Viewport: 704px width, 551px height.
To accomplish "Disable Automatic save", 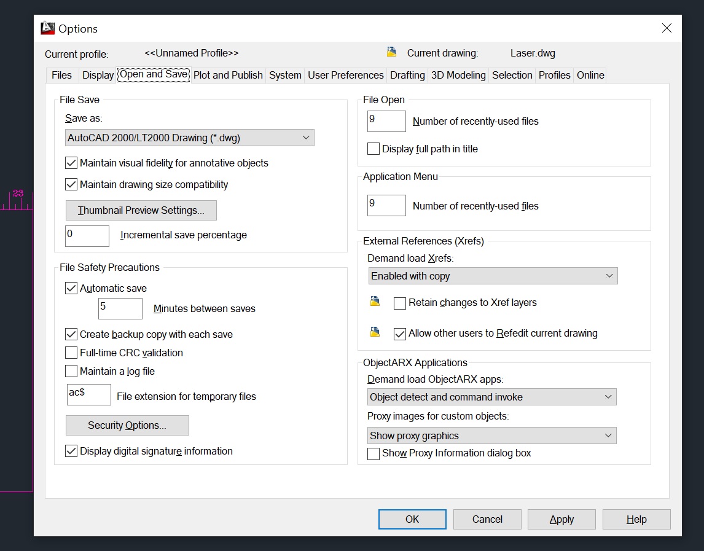I will coord(71,287).
